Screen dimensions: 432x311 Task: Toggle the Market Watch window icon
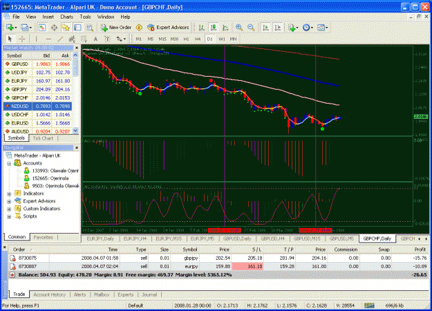pos(42,27)
